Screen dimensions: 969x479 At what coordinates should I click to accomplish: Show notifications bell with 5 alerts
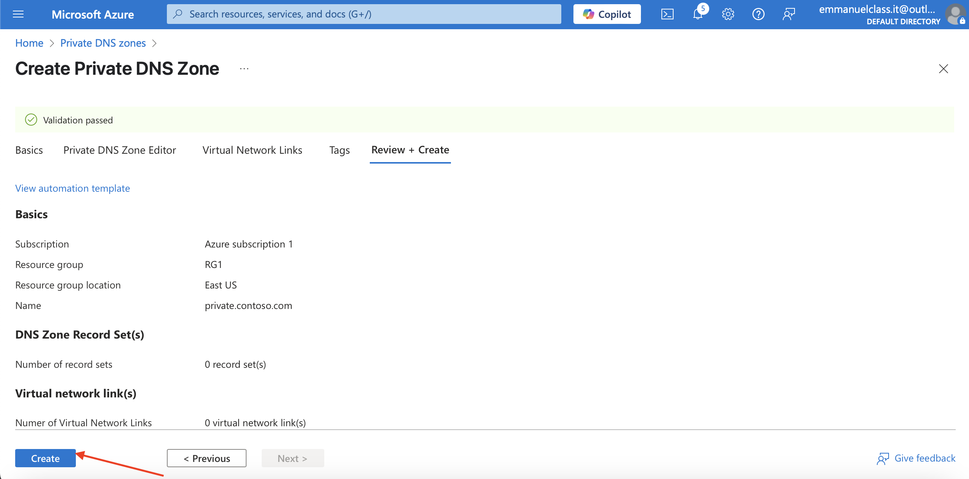pos(698,14)
